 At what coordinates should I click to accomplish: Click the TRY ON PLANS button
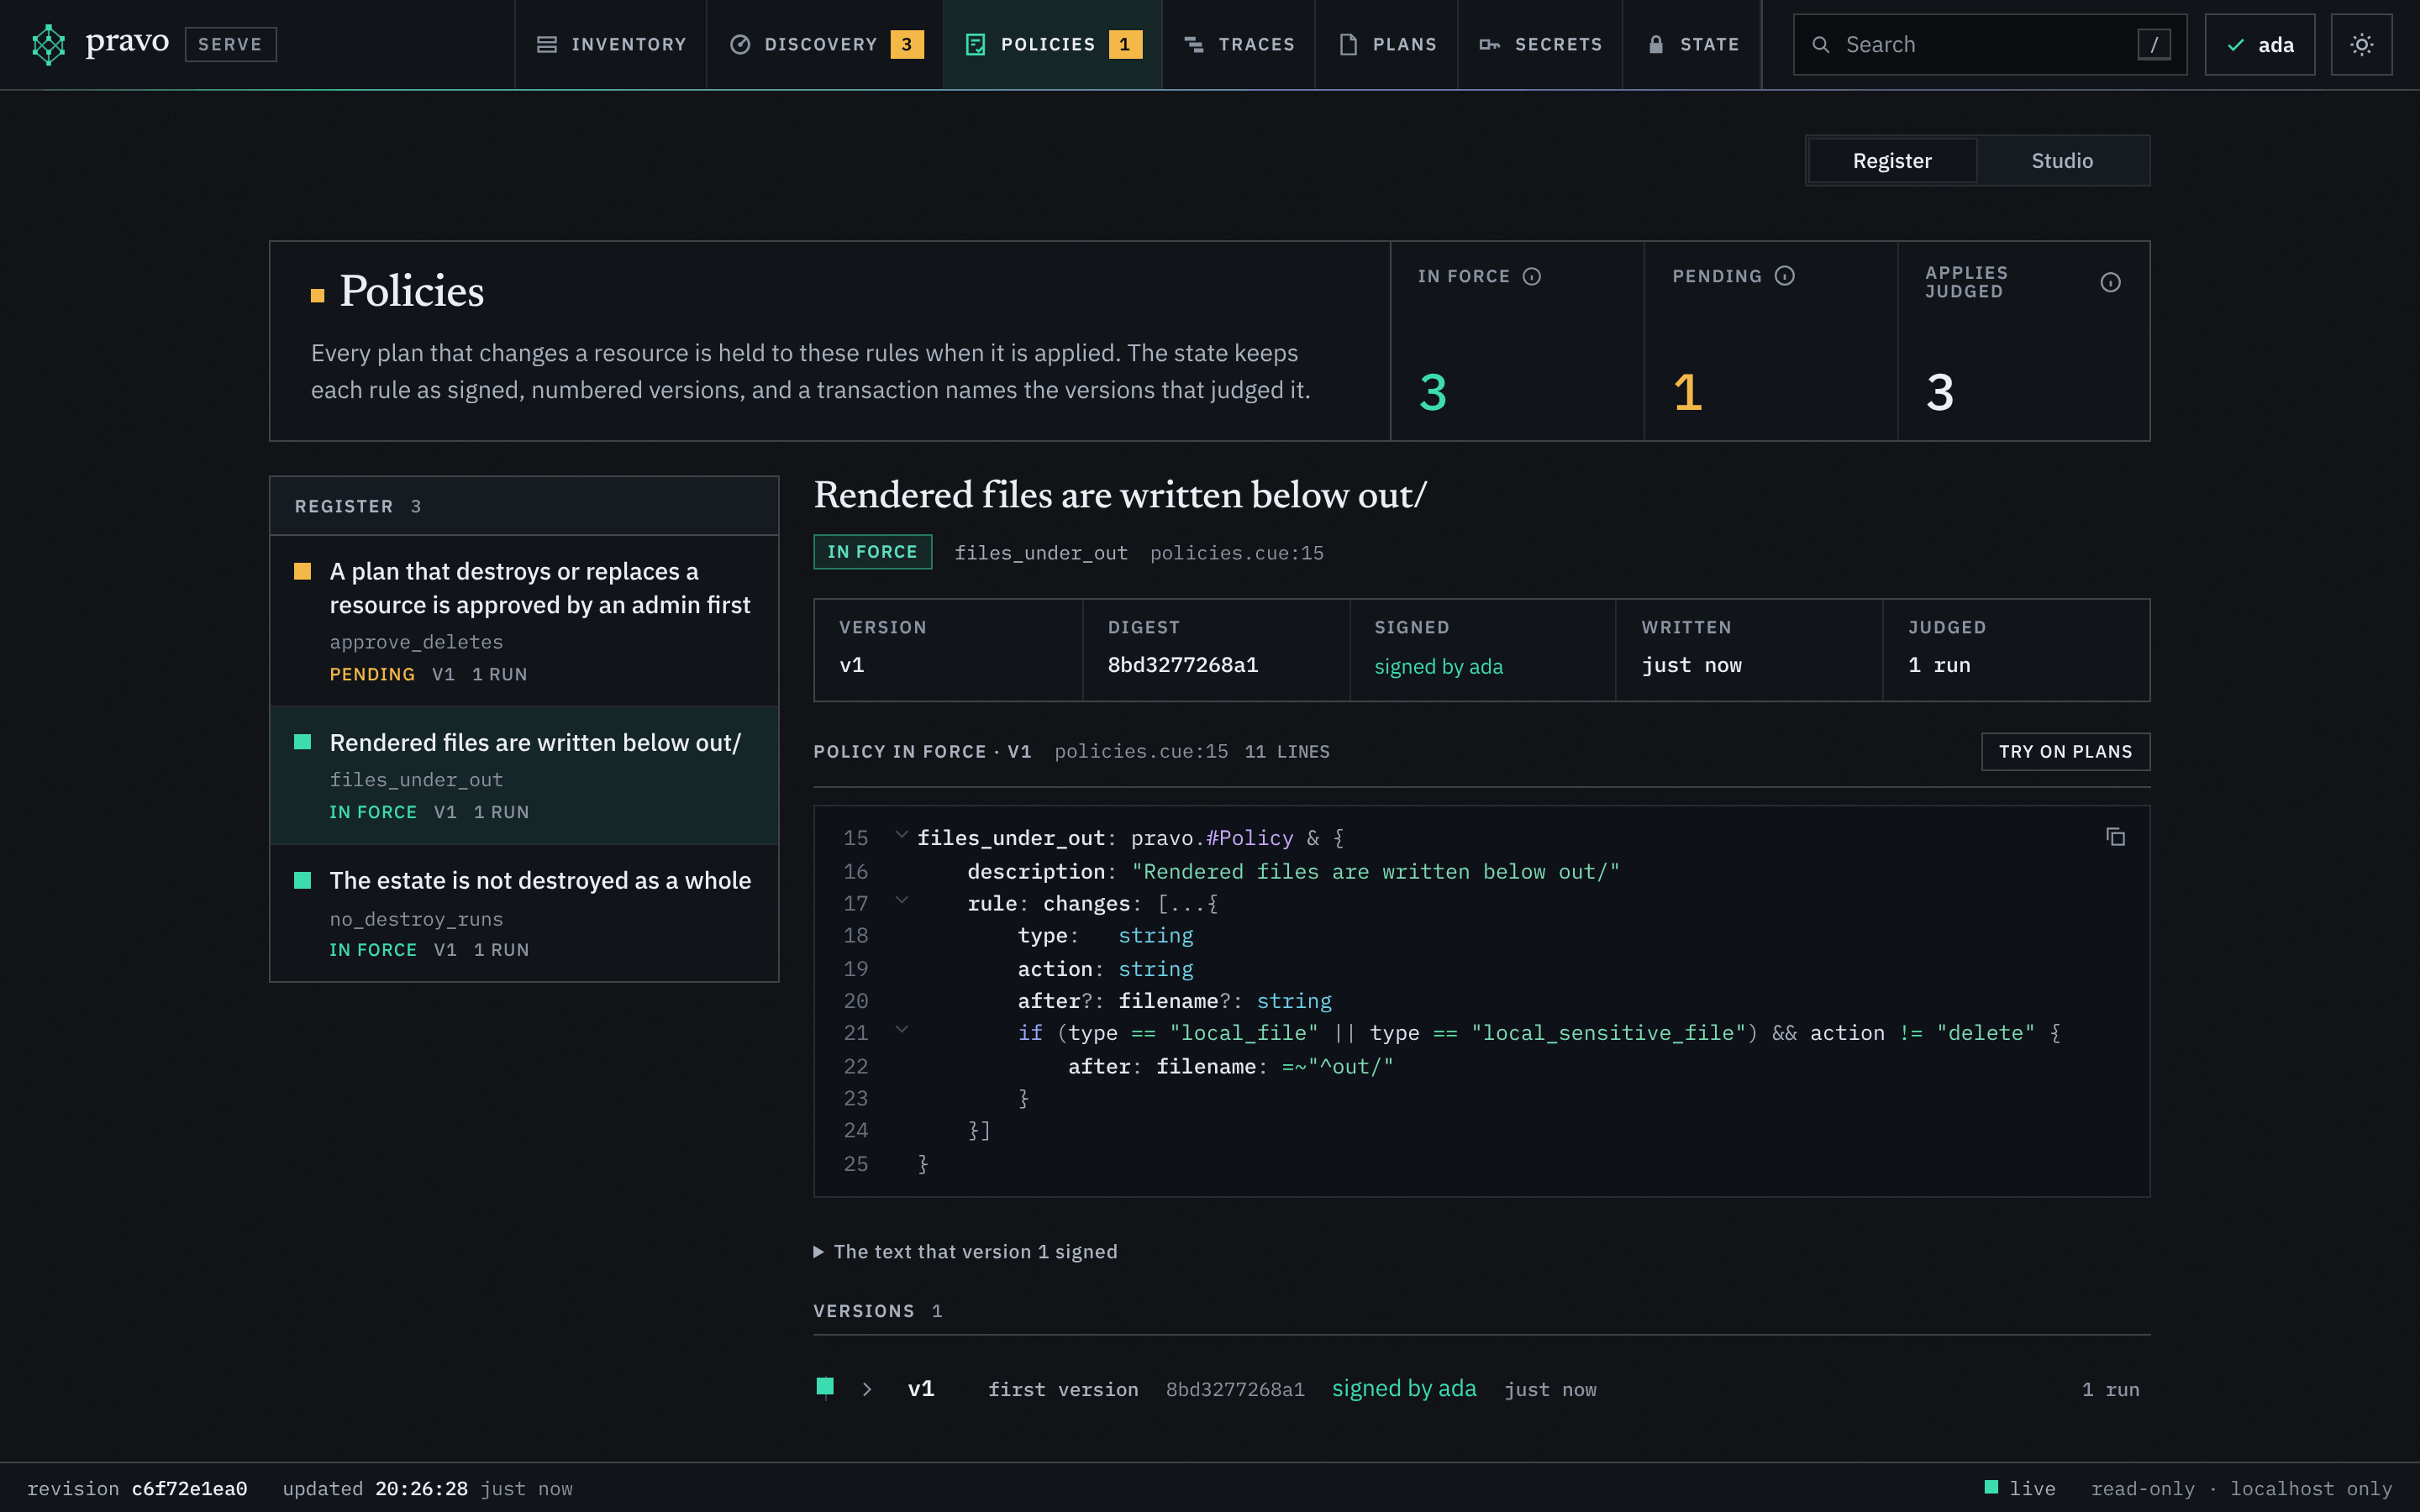(x=2065, y=752)
